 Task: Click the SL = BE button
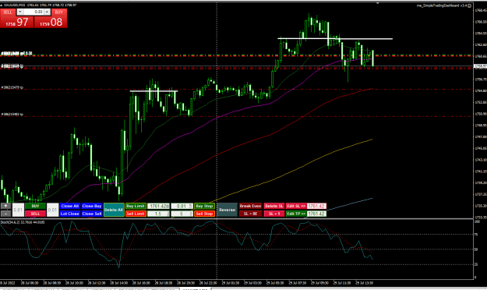coord(250,214)
